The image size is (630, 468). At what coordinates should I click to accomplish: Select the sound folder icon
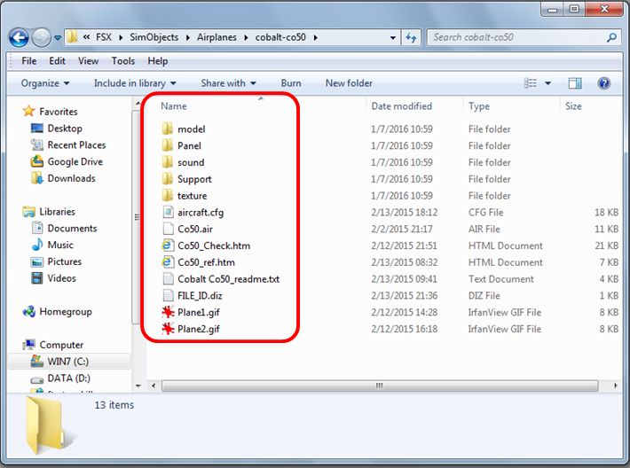(168, 162)
